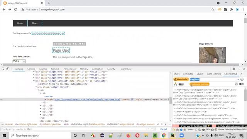Switch to the Network tab
The width and height of the screenshot is (247, 139).
(55, 69)
